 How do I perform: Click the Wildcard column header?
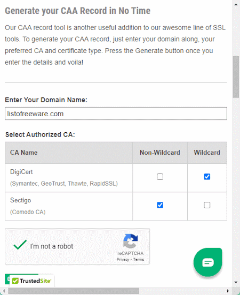(x=207, y=153)
